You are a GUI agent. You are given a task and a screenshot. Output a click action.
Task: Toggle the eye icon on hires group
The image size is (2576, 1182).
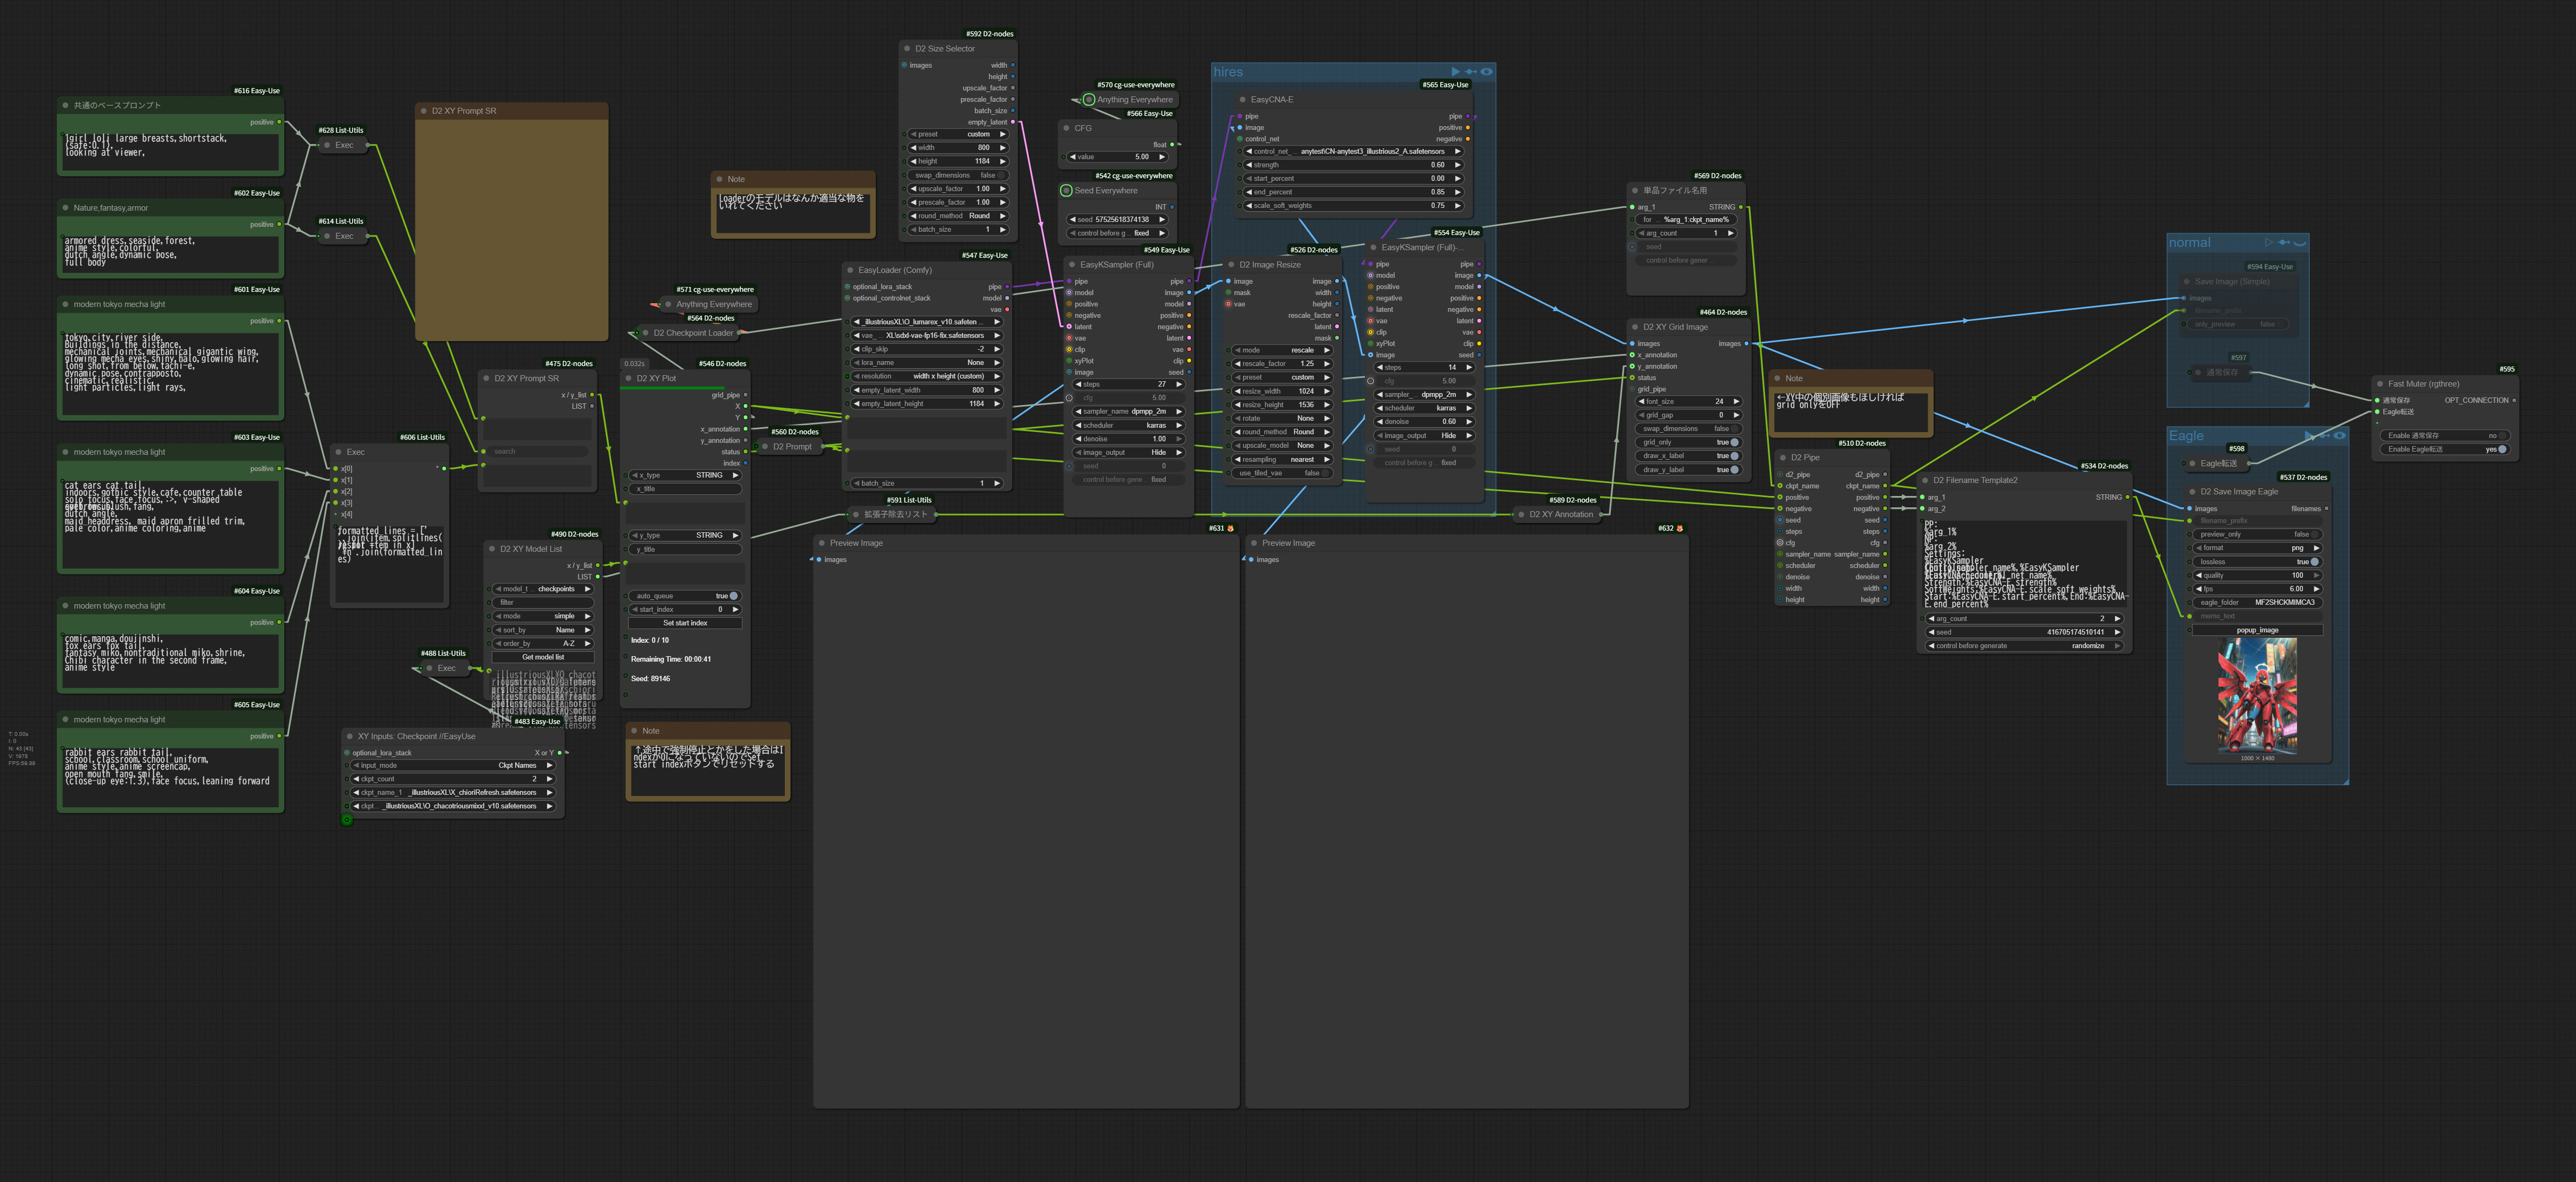click(x=1487, y=72)
